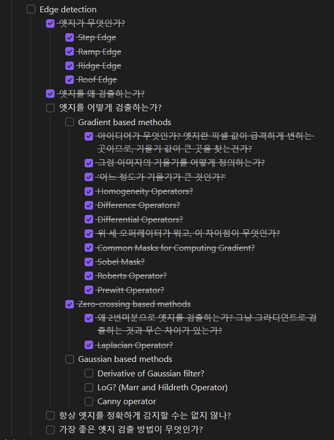Uncheck the Ramp Edge checkbox

(x=70, y=51)
